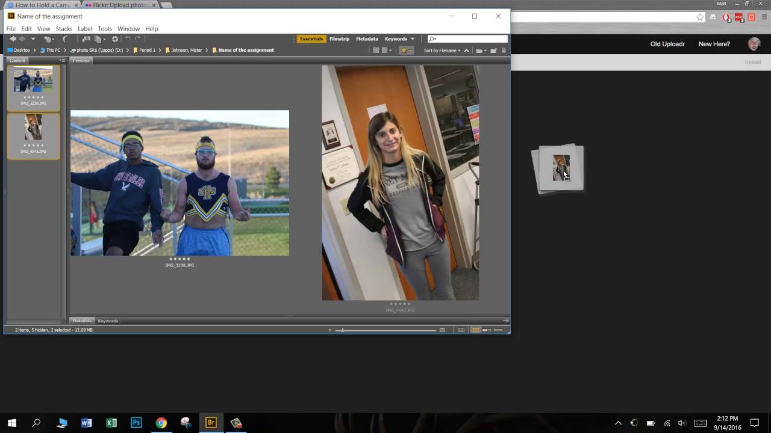Open Photoshop from the taskbar
771x433 pixels.
point(136,423)
